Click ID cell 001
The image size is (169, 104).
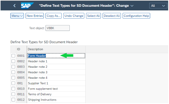point(21,83)
